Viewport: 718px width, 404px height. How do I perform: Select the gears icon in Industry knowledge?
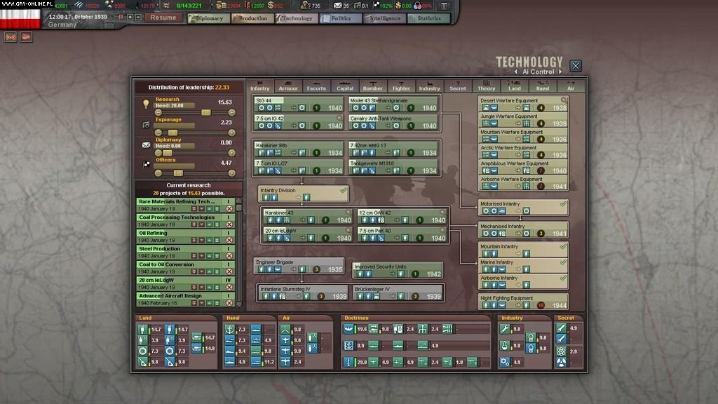click(x=505, y=362)
